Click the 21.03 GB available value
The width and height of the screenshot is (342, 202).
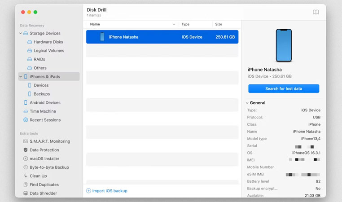click(x=312, y=195)
